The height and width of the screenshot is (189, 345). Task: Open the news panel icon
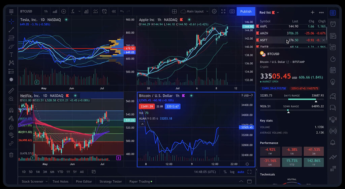coord(333,36)
